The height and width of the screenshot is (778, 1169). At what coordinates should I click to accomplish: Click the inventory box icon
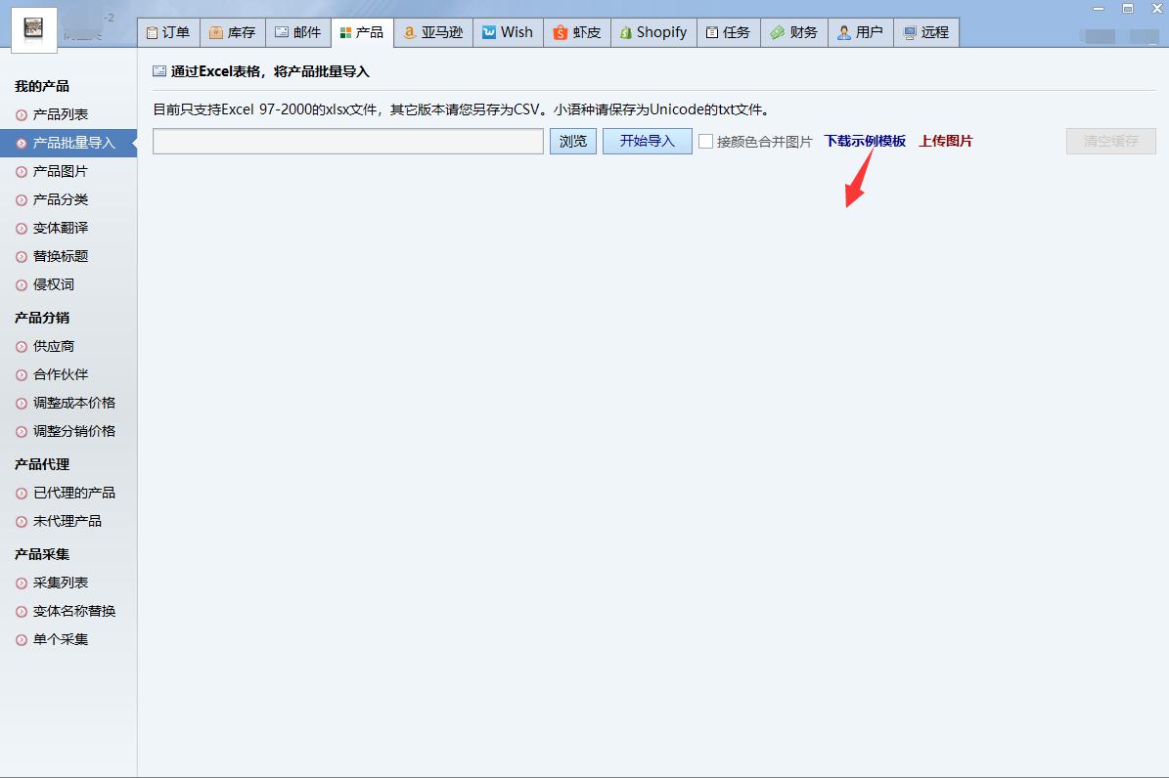[x=215, y=32]
